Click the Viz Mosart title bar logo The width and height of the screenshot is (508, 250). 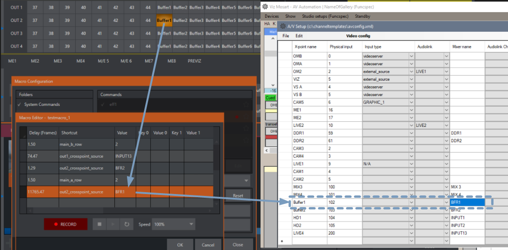click(x=266, y=7)
